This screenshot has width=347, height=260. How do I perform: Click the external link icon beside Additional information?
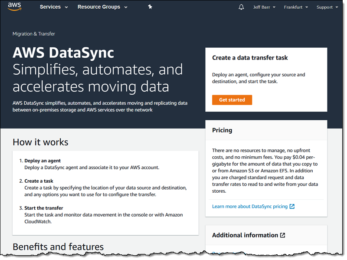283,235
